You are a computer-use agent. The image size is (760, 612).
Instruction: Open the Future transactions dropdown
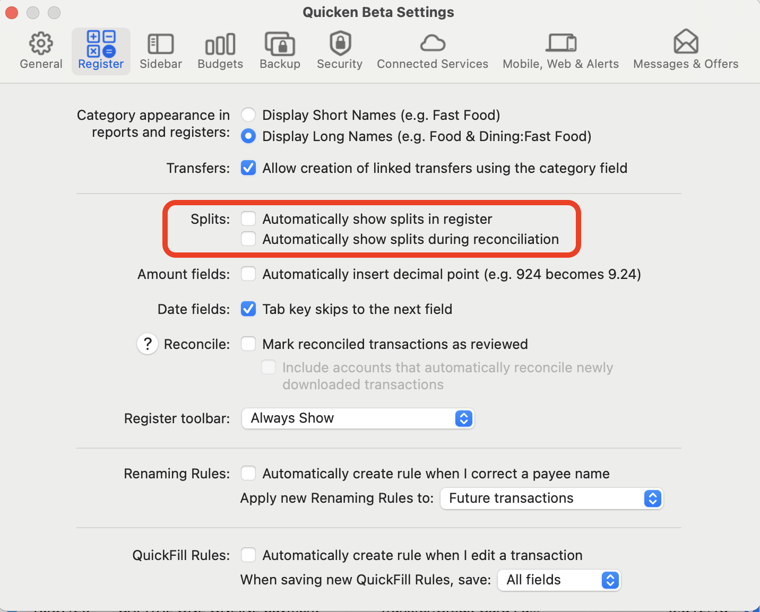[x=552, y=499]
